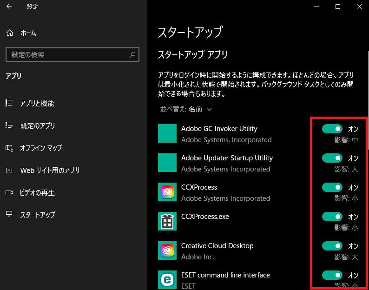Image resolution: width=369 pixels, height=290 pixels.
Task: Open ホーム in the sidebar
Action: 28,33
